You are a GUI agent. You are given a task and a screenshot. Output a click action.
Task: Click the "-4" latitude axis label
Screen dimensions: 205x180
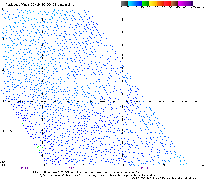(2, 70)
